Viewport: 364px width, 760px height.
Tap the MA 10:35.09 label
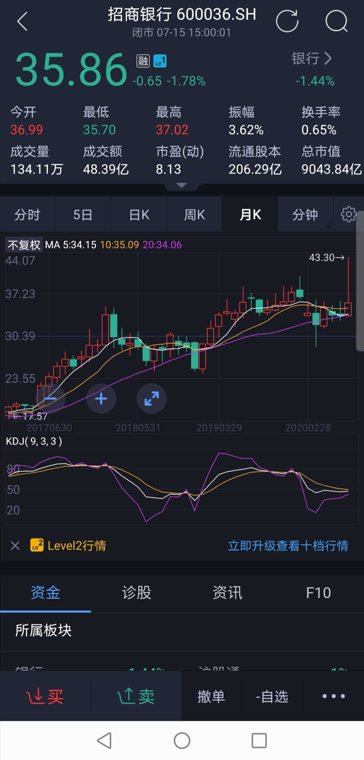click(120, 245)
